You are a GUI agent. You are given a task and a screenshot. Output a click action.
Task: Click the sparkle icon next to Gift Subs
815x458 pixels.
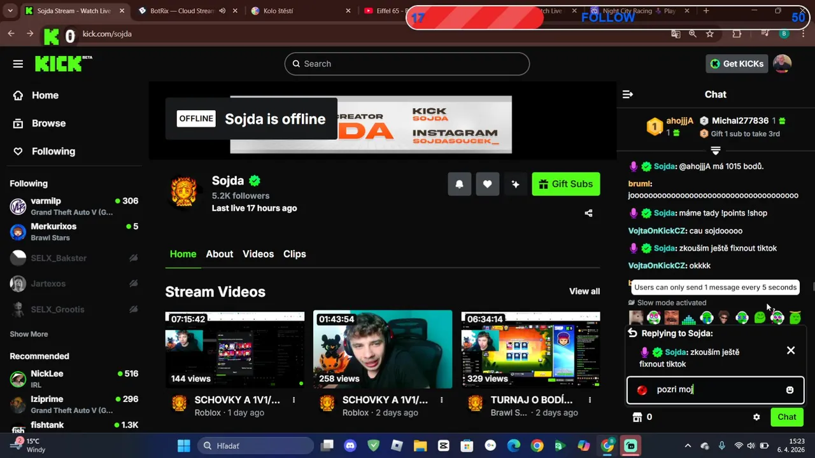click(x=515, y=184)
